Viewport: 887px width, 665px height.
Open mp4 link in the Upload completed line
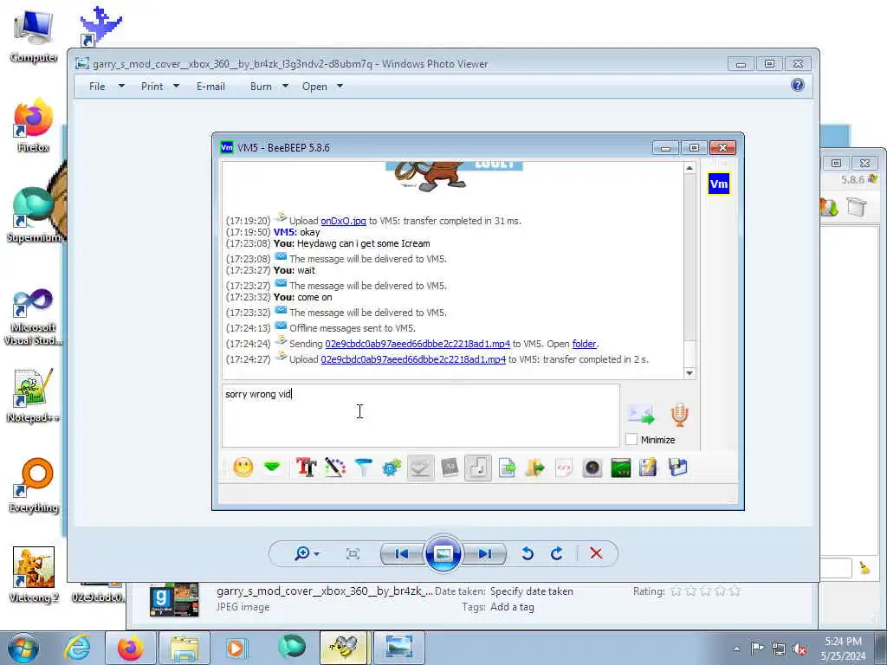click(x=413, y=359)
